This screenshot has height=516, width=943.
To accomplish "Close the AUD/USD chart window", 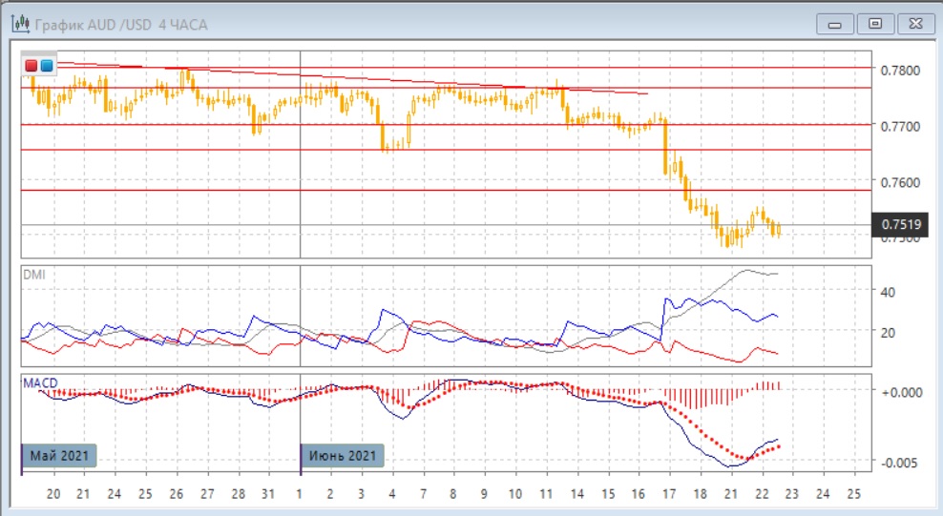I will click(912, 24).
